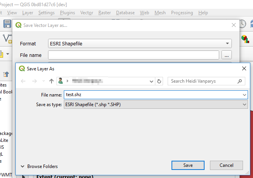Screen dimensions: 253x178
Task: Open the Settings menu
Action: [x=47, y=13]
